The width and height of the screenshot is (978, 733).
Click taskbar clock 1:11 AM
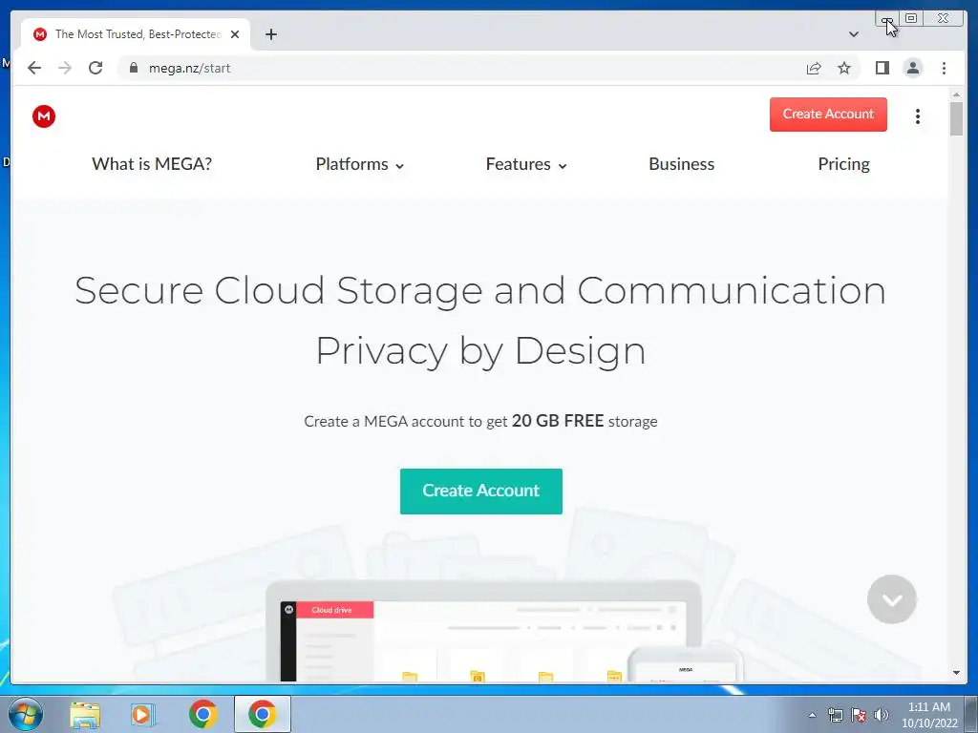[928, 715]
